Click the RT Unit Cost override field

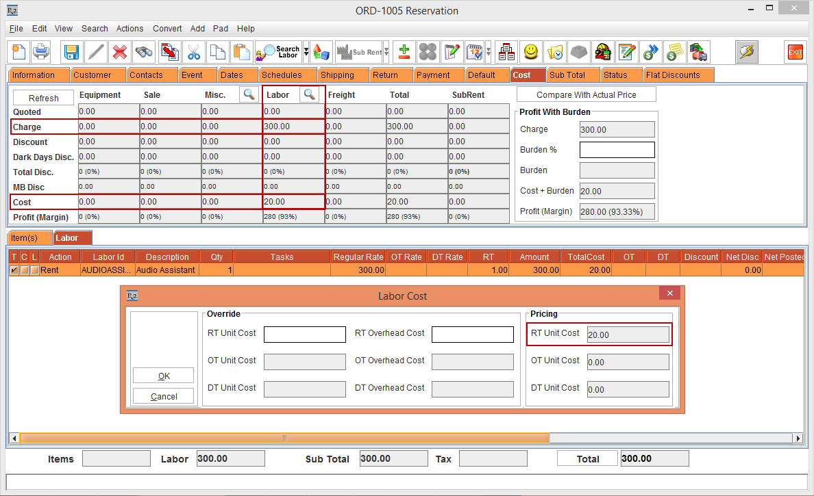305,334
